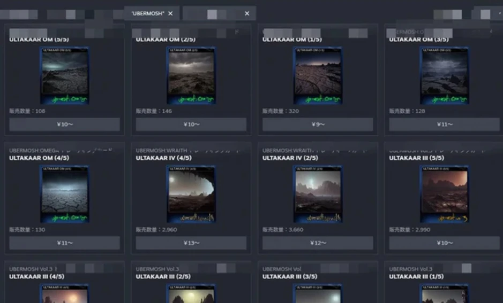The image size is (503, 303).
Task: Open the ULTAKAAR OM (2/5) card thumbnail
Action: pos(191,75)
